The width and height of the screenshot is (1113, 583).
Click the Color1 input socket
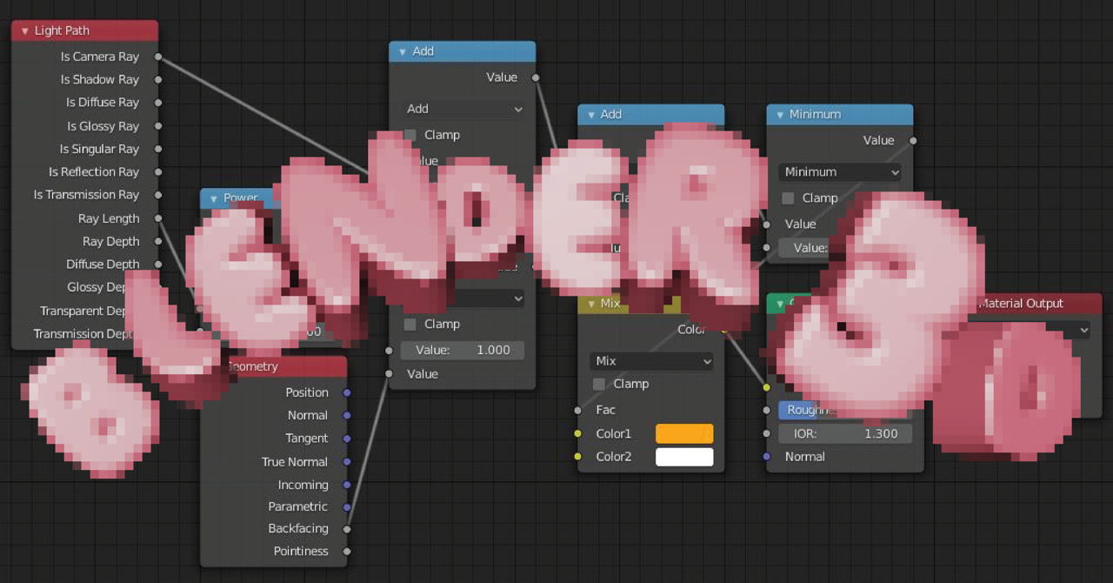(578, 433)
